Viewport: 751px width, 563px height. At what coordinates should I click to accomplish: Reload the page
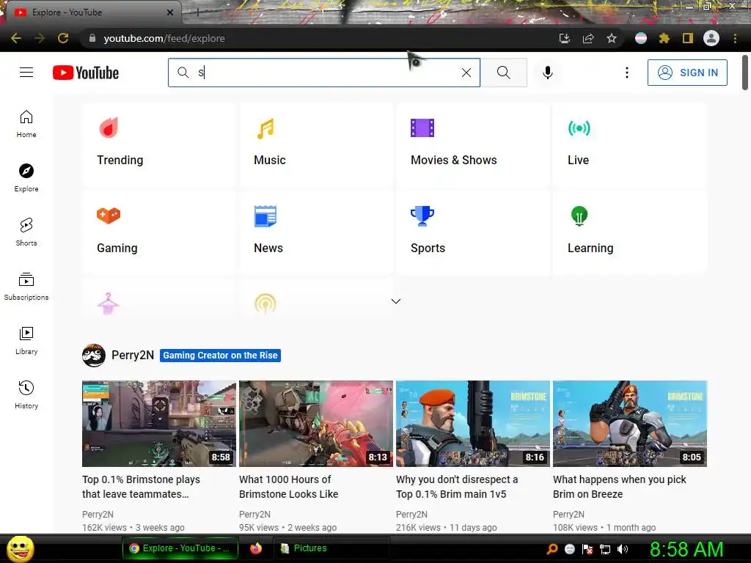click(63, 38)
